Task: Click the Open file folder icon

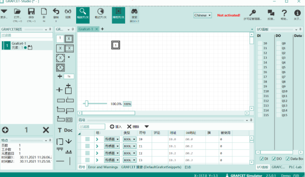Action: click(x=17, y=12)
